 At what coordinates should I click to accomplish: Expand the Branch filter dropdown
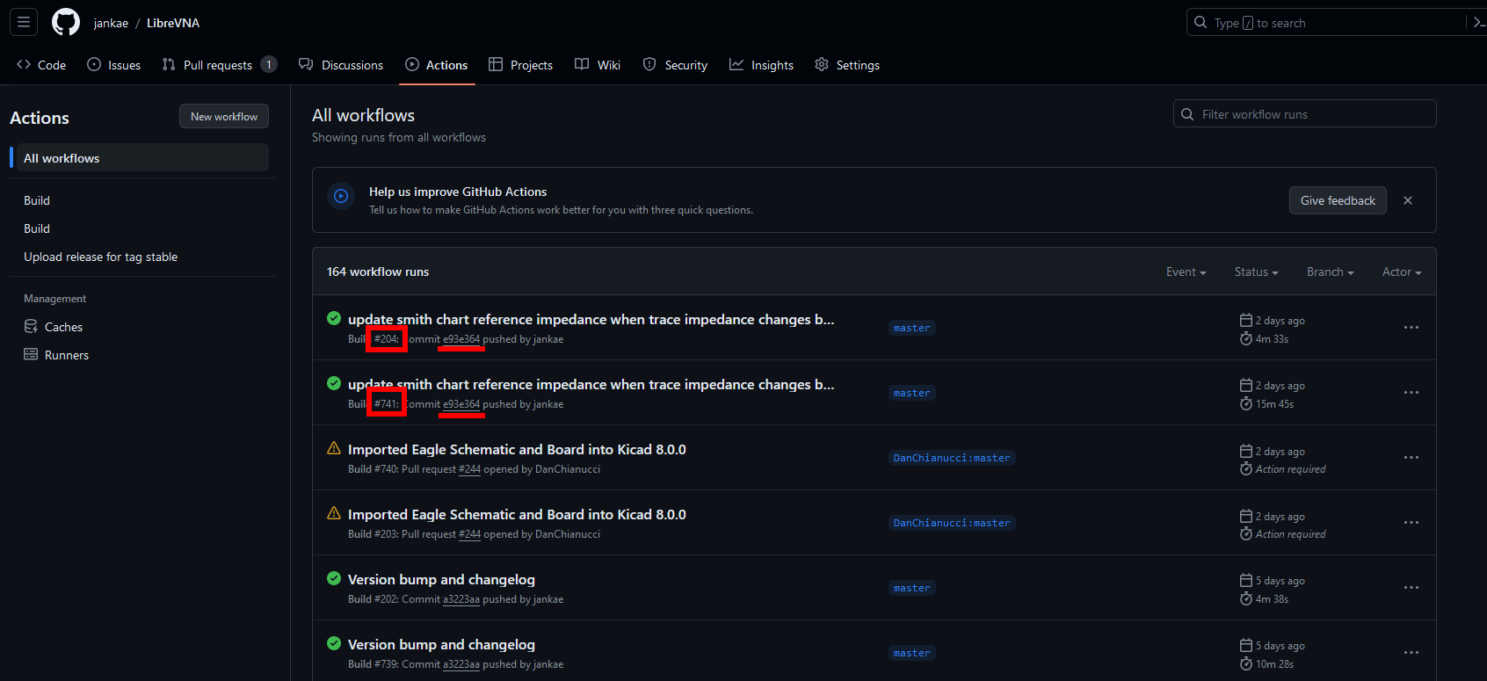click(x=1330, y=272)
